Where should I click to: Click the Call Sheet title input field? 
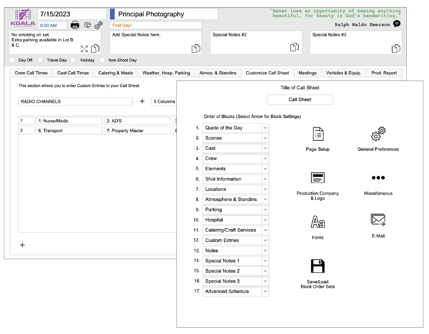300,99
